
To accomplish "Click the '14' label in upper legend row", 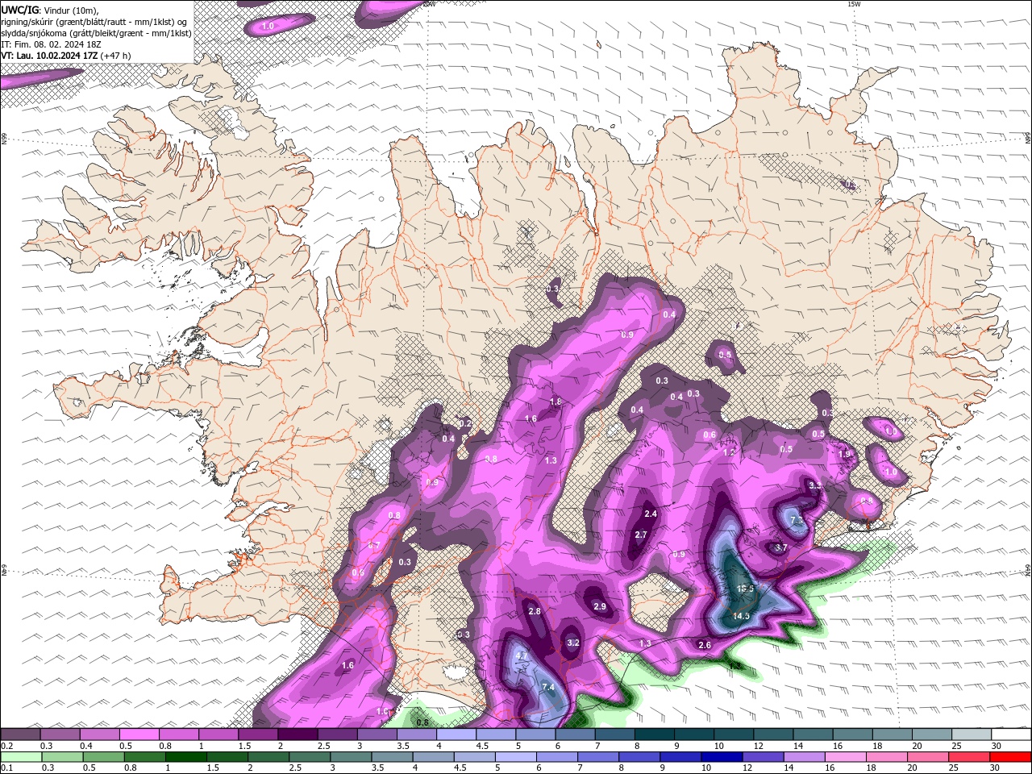I will 797,746.
